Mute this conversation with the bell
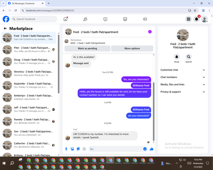Image resolution: width=213 pixels, height=170 pixels. pyautogui.click(x=177, y=57)
